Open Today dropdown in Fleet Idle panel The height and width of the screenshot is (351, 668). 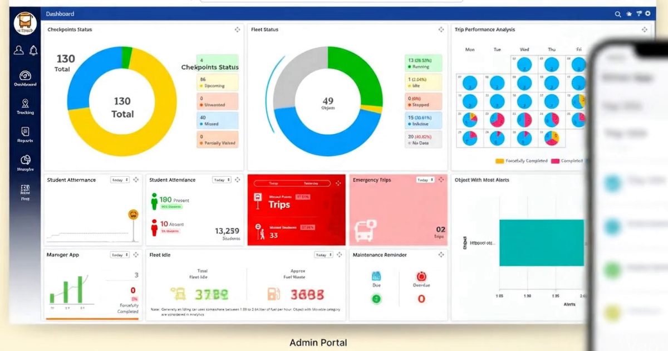pyautogui.click(x=323, y=255)
